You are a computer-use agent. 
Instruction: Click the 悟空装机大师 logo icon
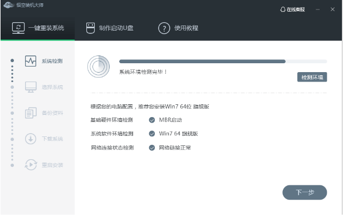[9, 5]
